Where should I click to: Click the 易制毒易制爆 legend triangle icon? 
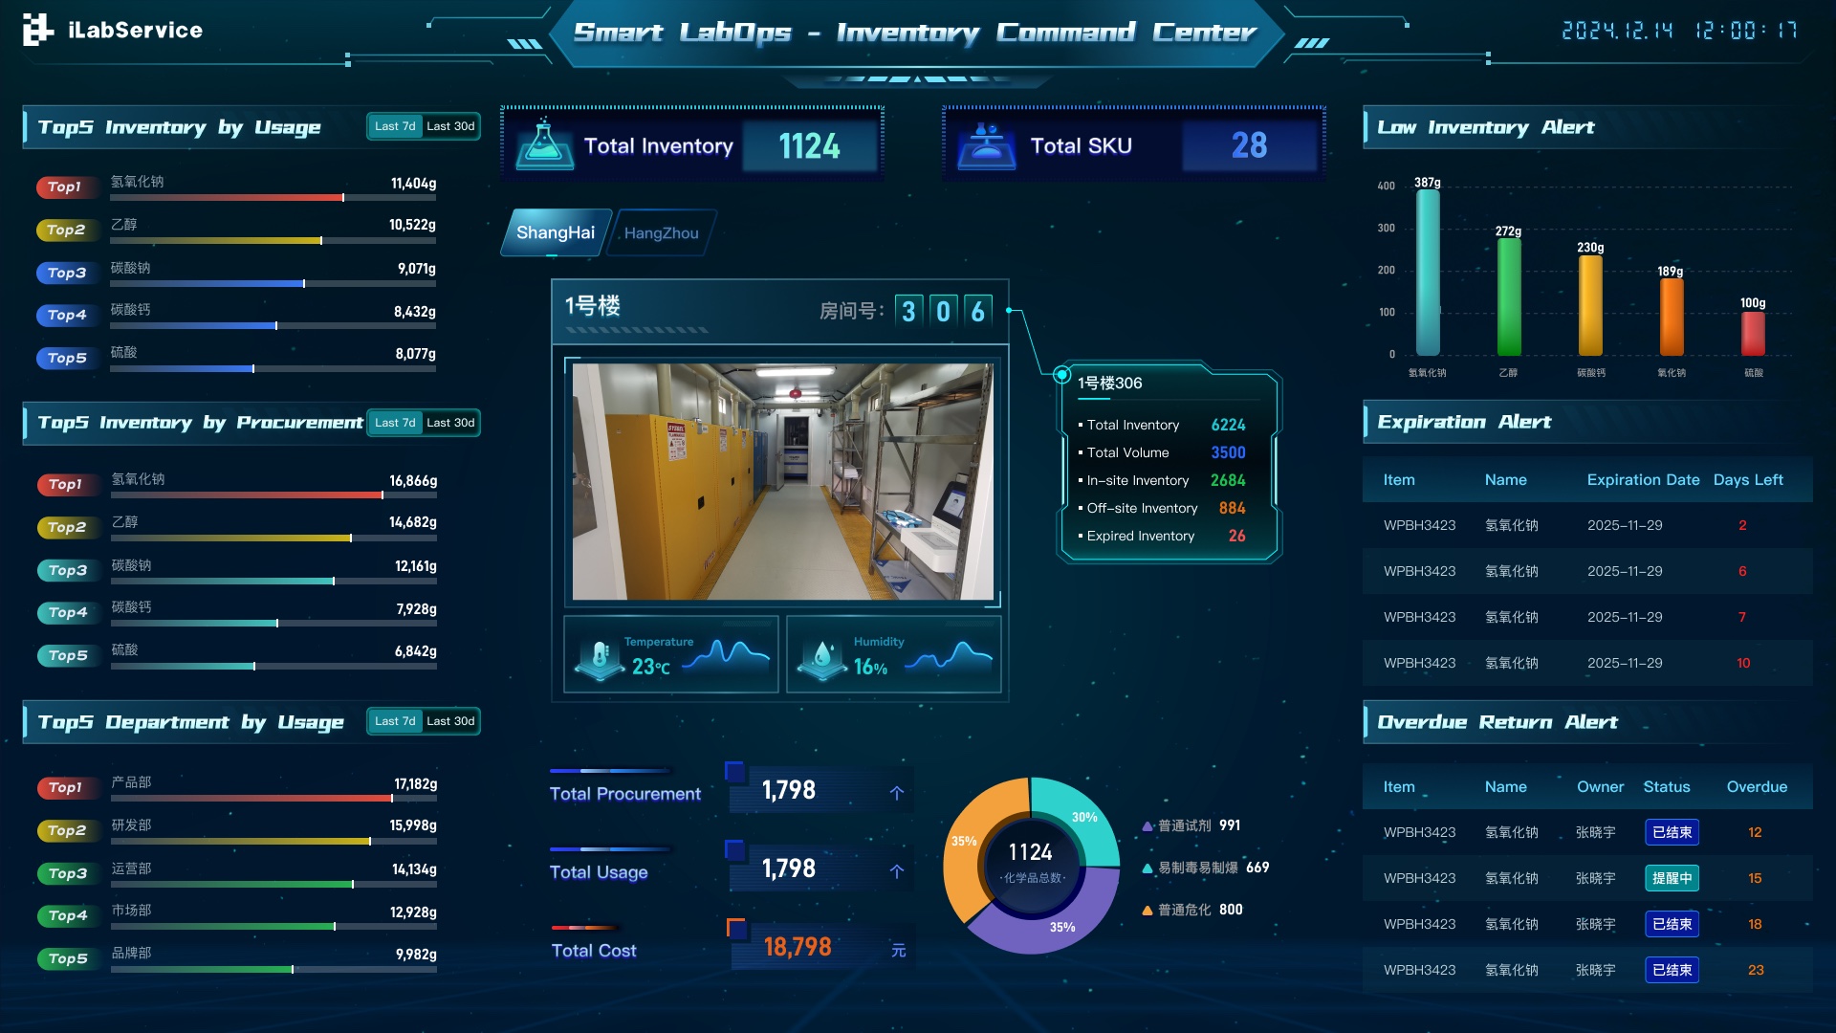(x=1147, y=868)
